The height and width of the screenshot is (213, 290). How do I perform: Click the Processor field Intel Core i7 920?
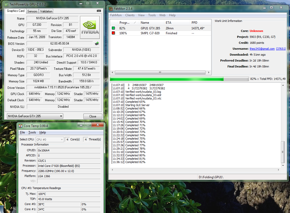69,166
